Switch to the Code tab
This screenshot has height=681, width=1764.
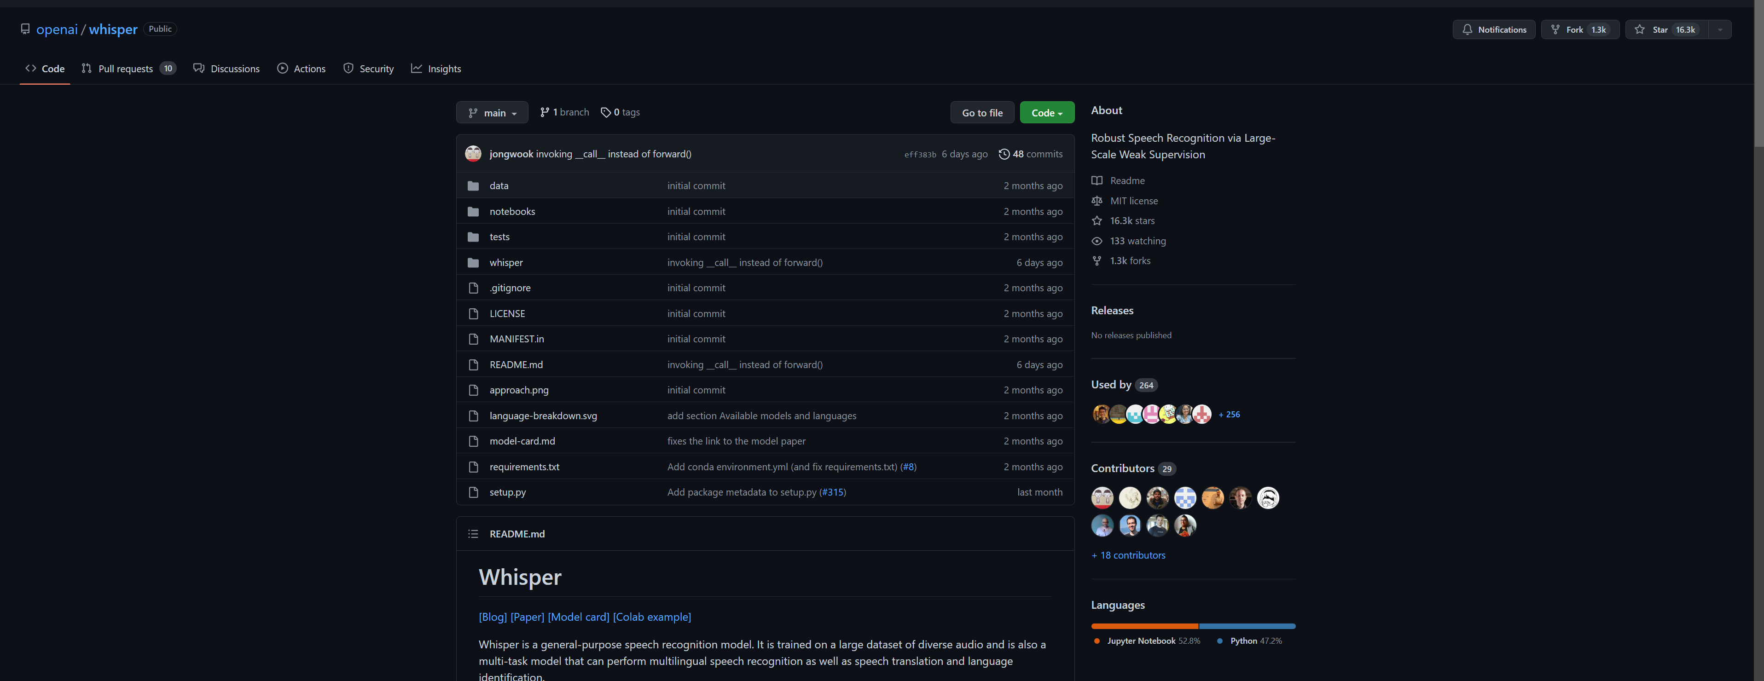pyautogui.click(x=45, y=69)
